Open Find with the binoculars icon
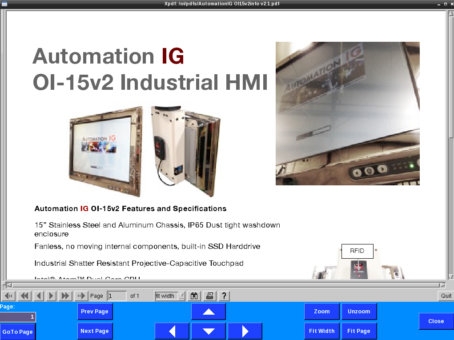This screenshot has width=454, height=340. pos(194,296)
